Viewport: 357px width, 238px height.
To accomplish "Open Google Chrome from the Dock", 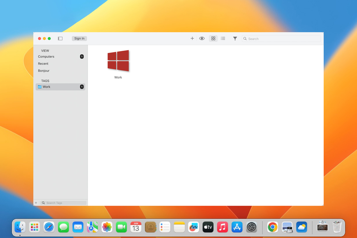I will tap(273, 227).
